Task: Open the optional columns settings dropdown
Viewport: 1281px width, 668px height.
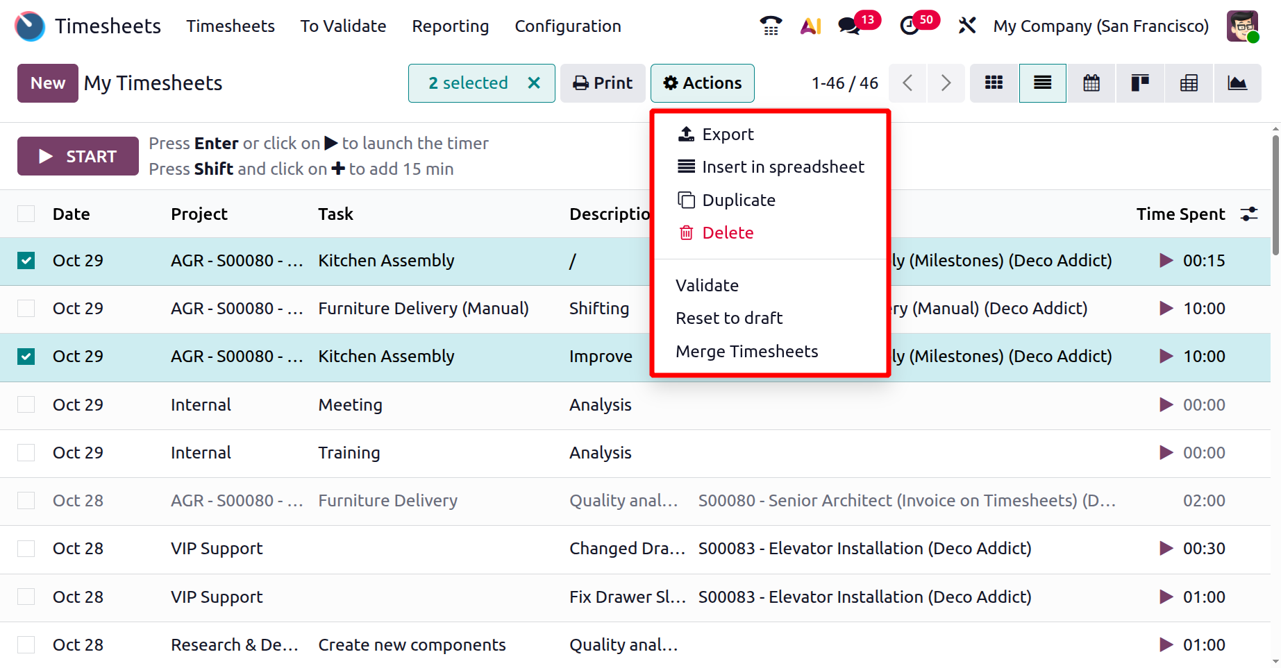Action: tap(1249, 214)
